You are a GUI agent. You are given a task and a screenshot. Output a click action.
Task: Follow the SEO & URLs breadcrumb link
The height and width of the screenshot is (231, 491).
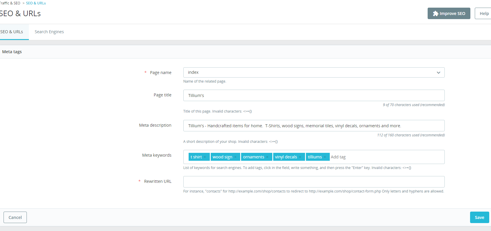click(x=36, y=3)
